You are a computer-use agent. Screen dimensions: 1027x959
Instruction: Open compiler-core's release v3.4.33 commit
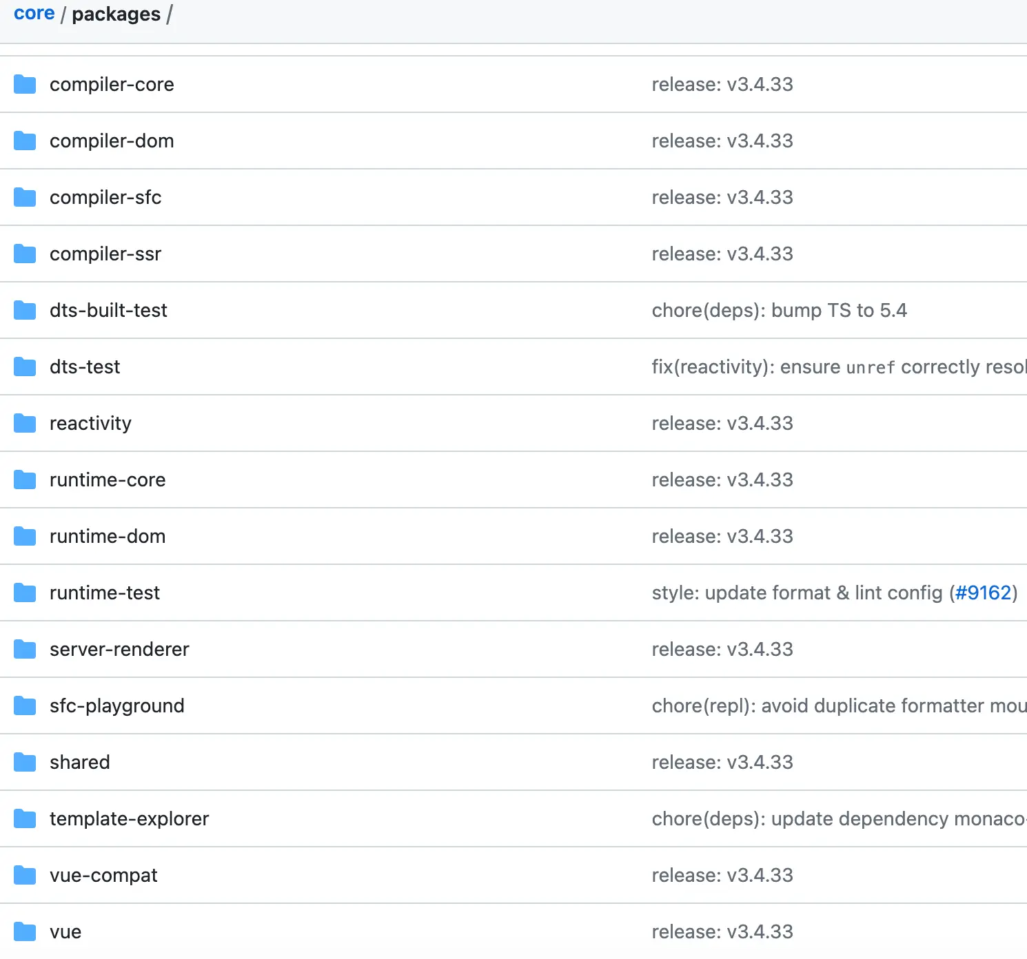[722, 84]
